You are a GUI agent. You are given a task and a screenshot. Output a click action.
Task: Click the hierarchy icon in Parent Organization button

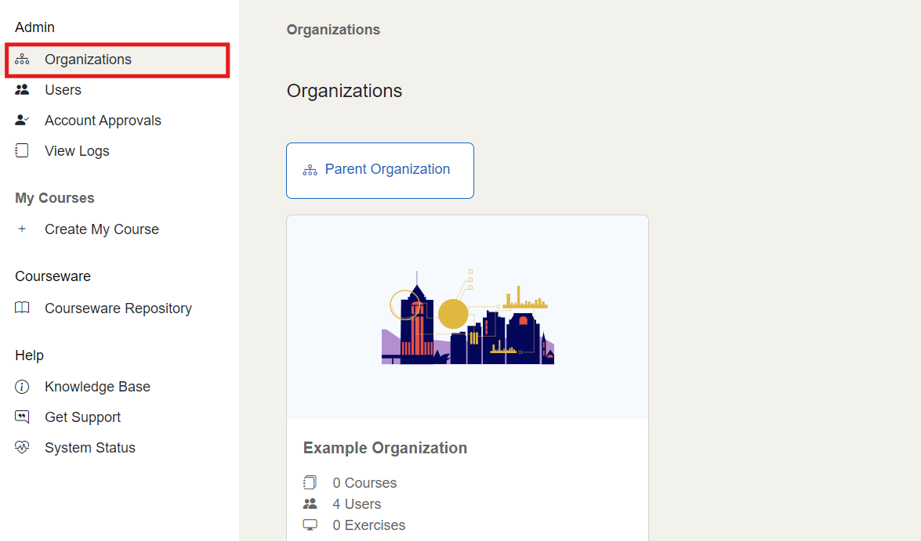click(x=310, y=170)
